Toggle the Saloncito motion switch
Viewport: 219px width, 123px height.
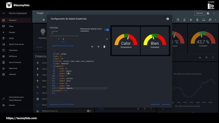(x=89, y=111)
